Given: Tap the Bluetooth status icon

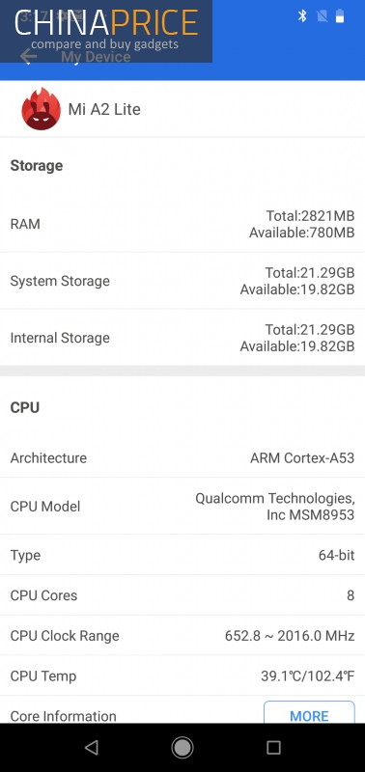Looking at the screenshot, I should tap(302, 16).
